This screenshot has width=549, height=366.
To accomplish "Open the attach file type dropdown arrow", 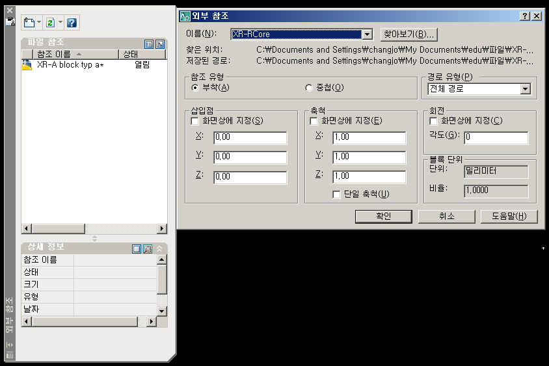I will pyautogui.click(x=40, y=23).
